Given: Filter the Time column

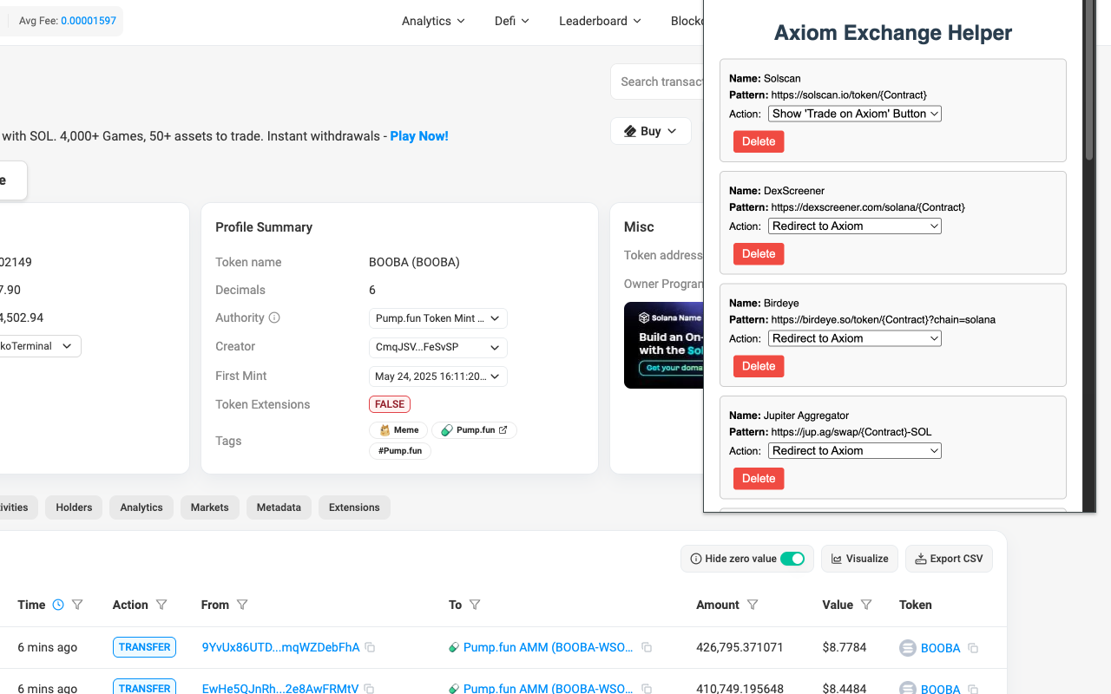Looking at the screenshot, I should pyautogui.click(x=77, y=605).
